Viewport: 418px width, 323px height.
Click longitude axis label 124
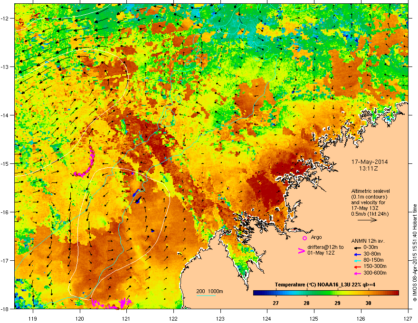coord(267,318)
